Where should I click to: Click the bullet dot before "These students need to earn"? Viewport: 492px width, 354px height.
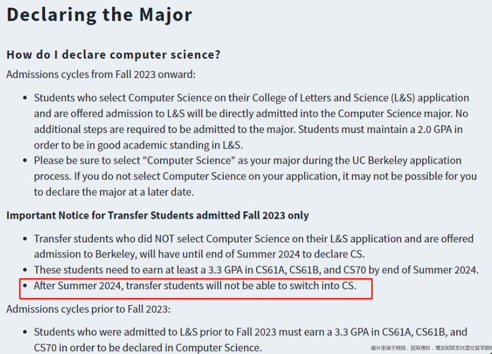(x=25, y=270)
